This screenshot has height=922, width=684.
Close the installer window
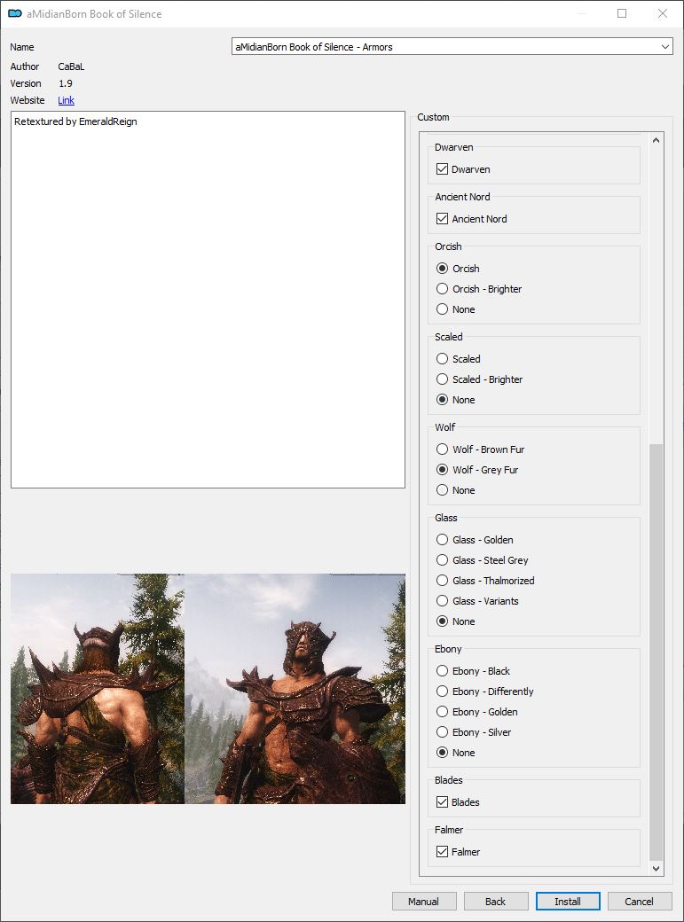663,13
